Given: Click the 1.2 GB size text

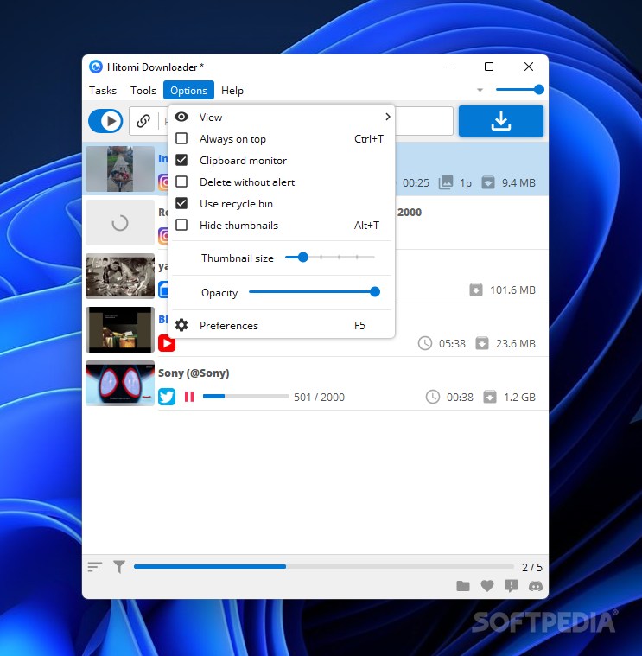Looking at the screenshot, I should (x=519, y=397).
